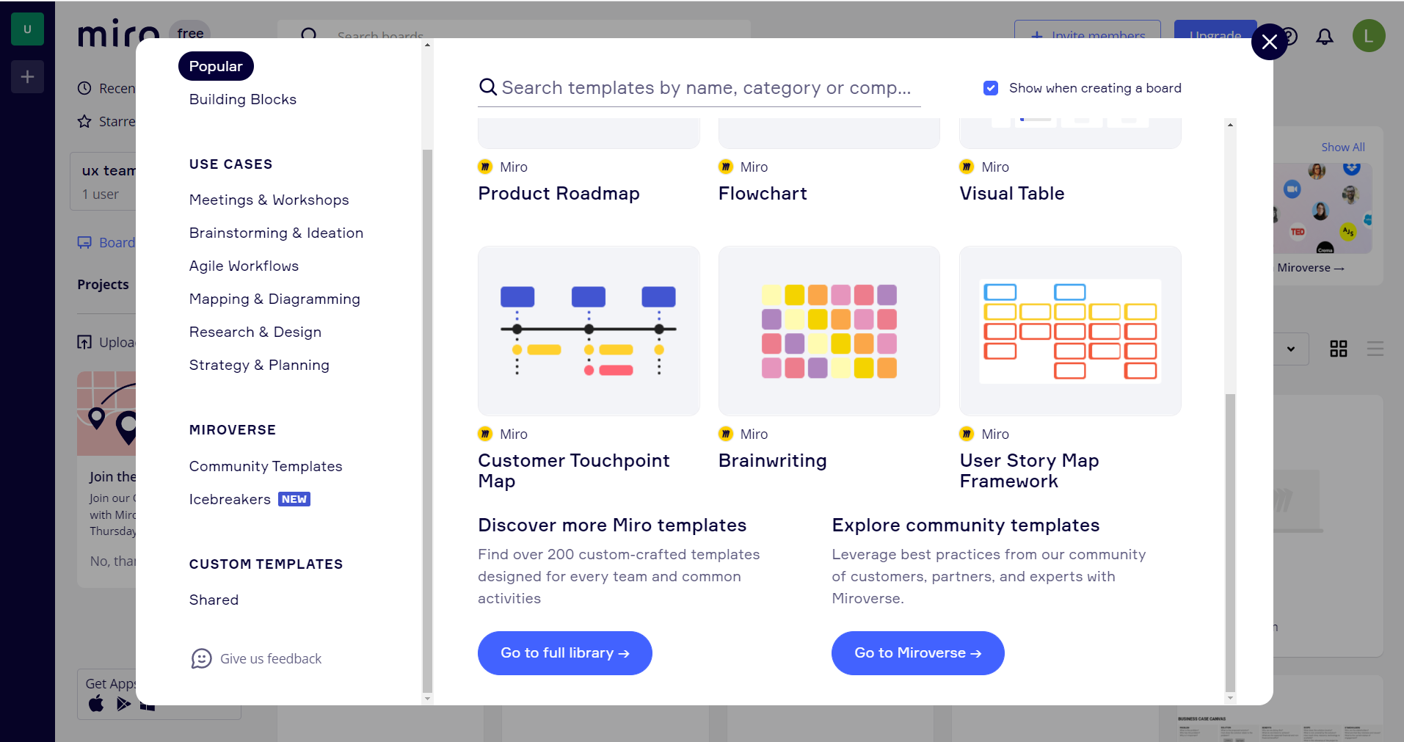Click the Google Play app icon

(x=123, y=704)
